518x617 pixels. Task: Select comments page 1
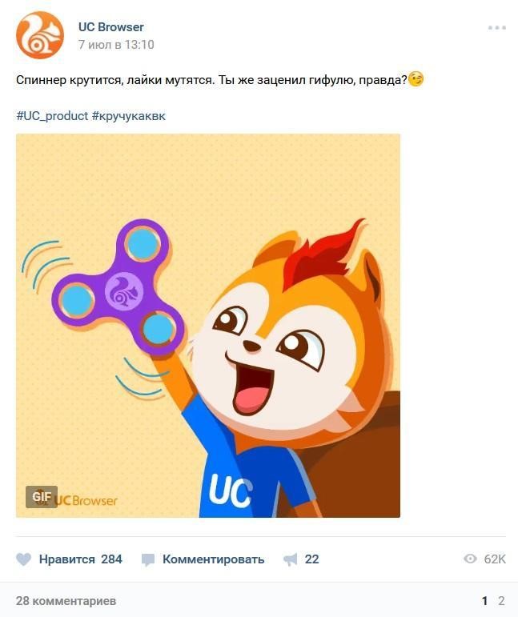click(x=485, y=601)
